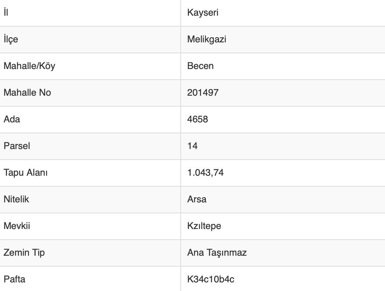
Task: Click the Tapu Alanı value 1.043,74
Action: pyautogui.click(x=205, y=173)
